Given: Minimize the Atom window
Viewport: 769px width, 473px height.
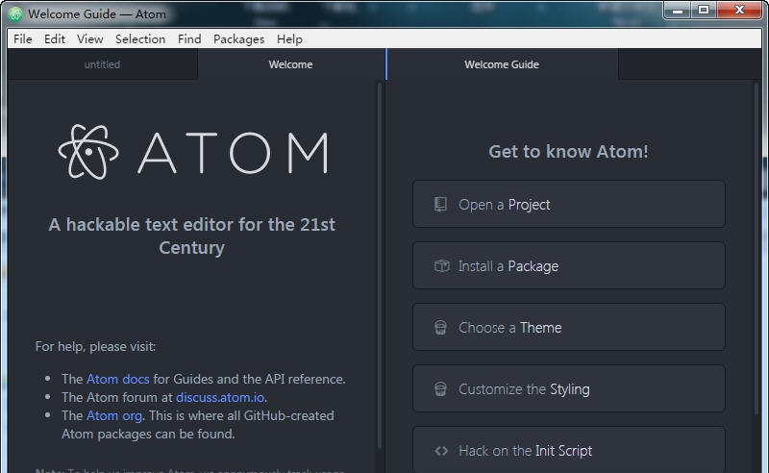Looking at the screenshot, I should [678, 11].
